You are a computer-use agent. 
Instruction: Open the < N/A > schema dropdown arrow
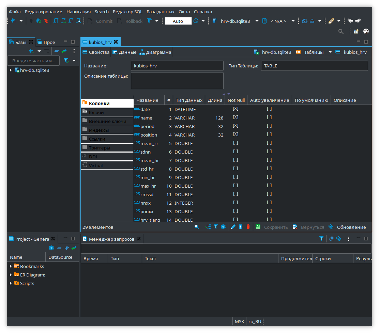pyautogui.click(x=293, y=21)
